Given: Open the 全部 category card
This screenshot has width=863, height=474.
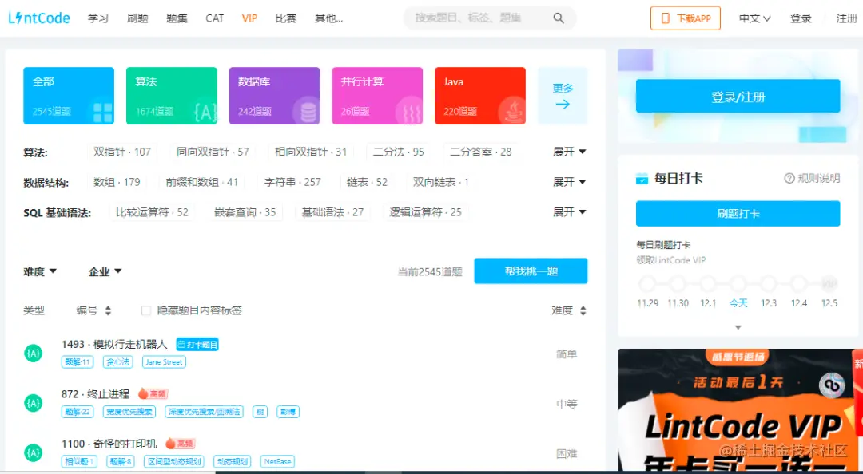Looking at the screenshot, I should point(68,96).
